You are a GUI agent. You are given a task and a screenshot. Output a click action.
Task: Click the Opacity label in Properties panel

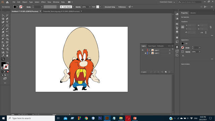pyautogui.click(x=188, y=52)
